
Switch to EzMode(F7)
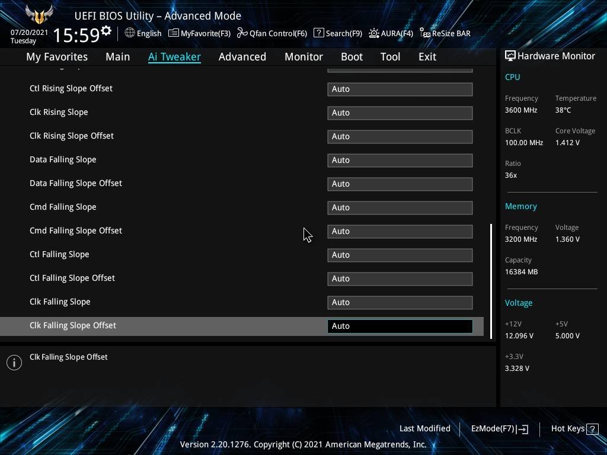pos(499,429)
